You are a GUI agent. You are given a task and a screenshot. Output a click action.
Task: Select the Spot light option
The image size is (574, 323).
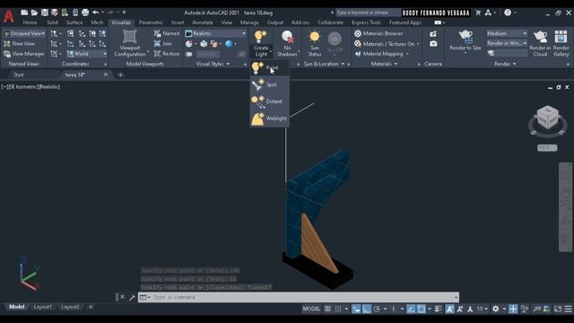click(269, 84)
